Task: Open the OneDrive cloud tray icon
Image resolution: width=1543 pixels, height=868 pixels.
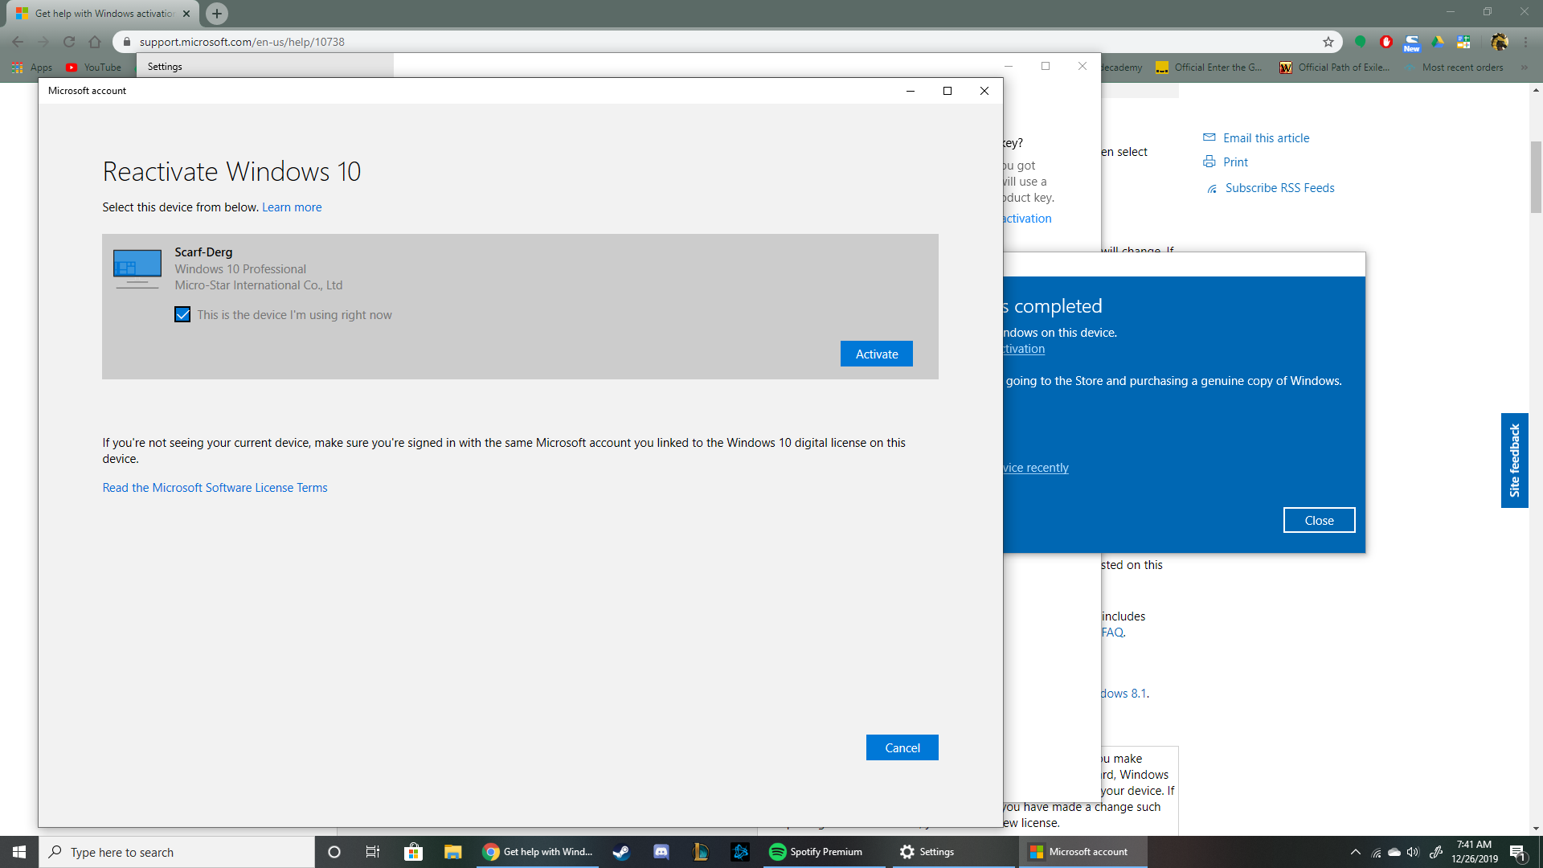Action: click(1394, 852)
